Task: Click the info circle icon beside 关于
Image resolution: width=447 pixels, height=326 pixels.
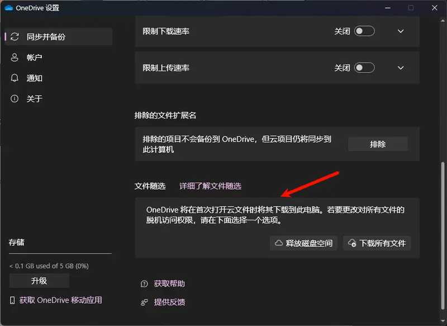Action: pyautogui.click(x=15, y=98)
